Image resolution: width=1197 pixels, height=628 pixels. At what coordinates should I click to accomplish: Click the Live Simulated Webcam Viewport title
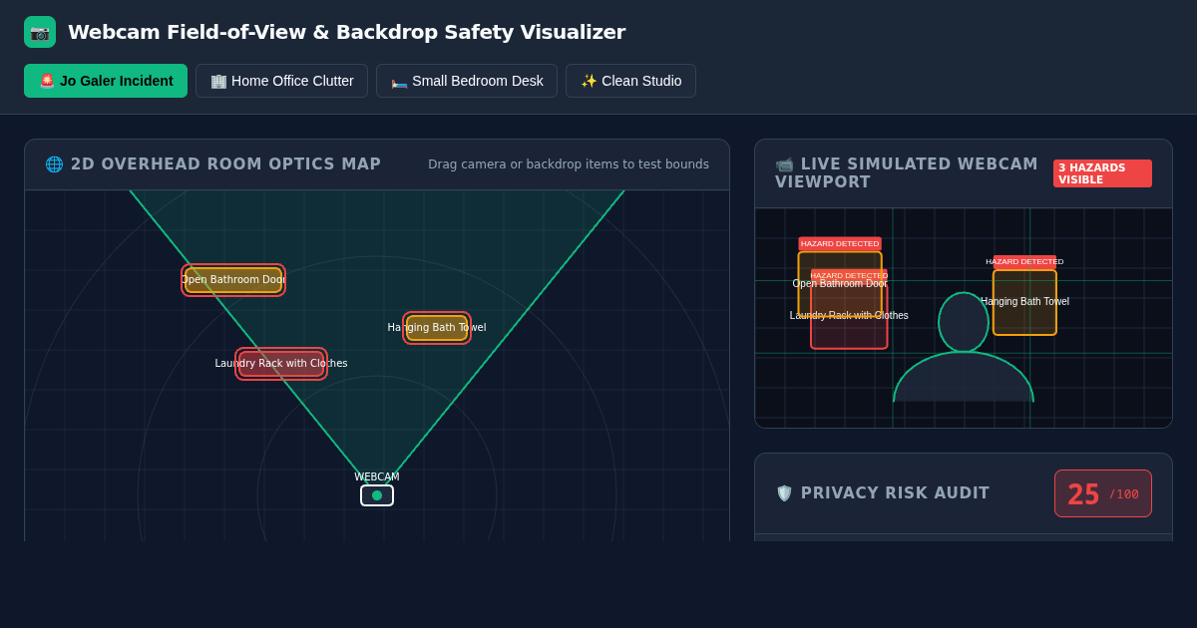point(907,173)
